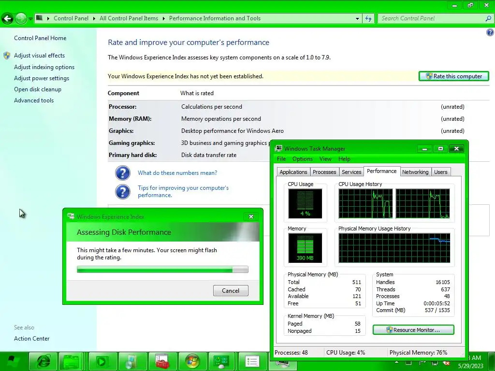This screenshot has width=495, height=371.
Task: Click the first CPU Usage History graph
Action: tap(365, 204)
